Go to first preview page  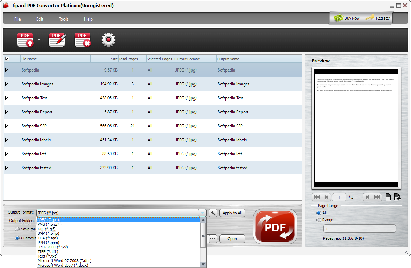click(x=317, y=197)
